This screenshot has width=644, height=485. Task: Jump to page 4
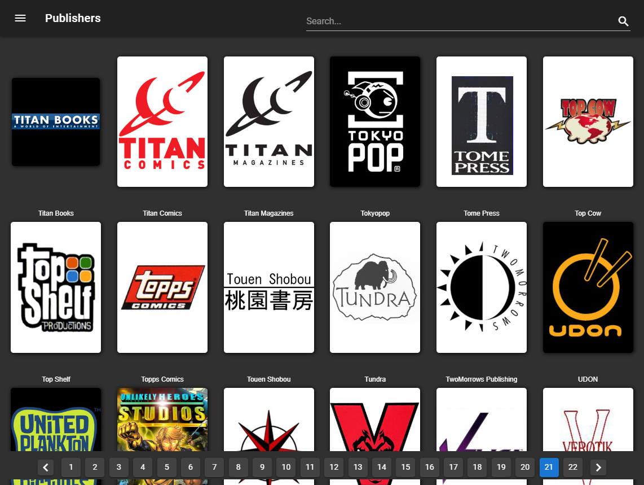(x=143, y=467)
